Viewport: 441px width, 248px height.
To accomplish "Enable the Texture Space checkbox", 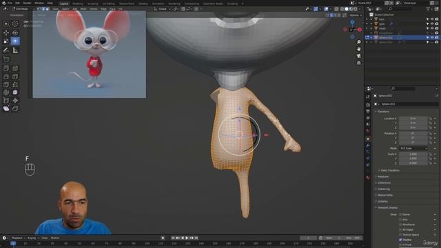I will [400, 235].
